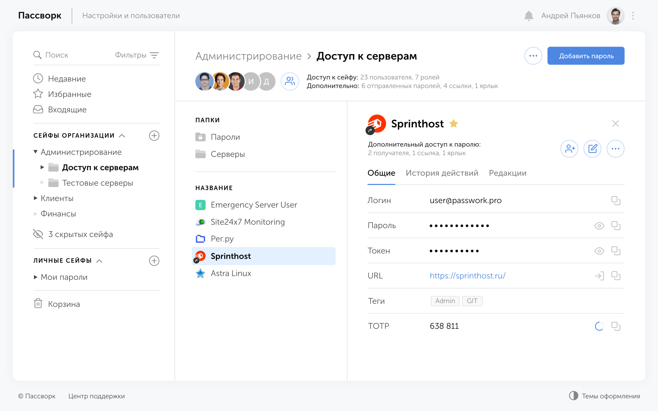Click the user avatar labeled Д
658x411 pixels.
267,82
